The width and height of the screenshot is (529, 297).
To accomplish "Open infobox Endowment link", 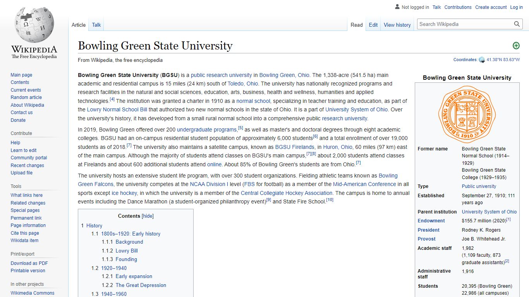I will [x=431, y=221].
